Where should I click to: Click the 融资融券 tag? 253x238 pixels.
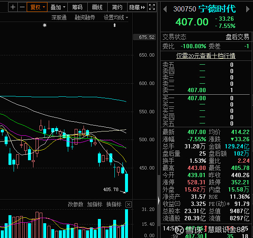(85, 17)
